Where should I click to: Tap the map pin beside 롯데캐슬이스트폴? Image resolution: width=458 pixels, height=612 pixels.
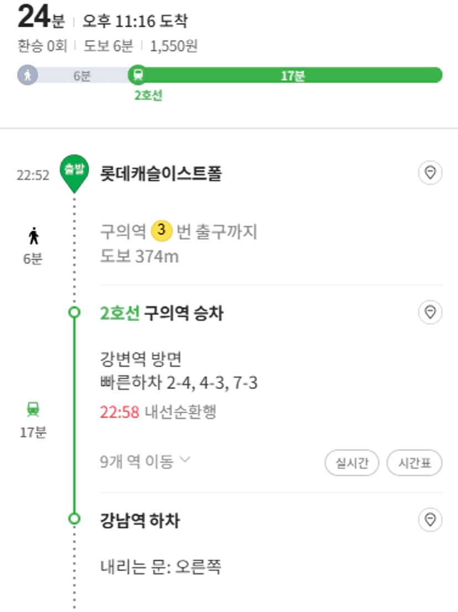coord(430,173)
